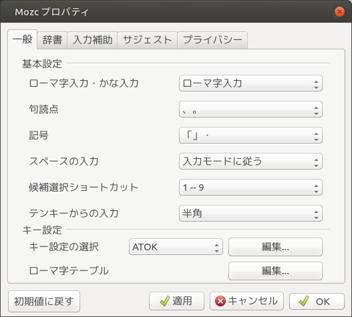Open the サジェスト tab
Viewport: 352px width, 317px height.
[148, 40]
